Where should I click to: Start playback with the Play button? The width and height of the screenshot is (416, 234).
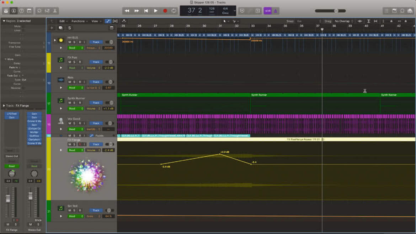[x=156, y=11]
